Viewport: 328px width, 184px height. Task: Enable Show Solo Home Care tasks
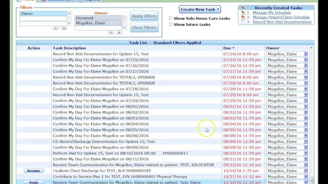click(x=171, y=18)
